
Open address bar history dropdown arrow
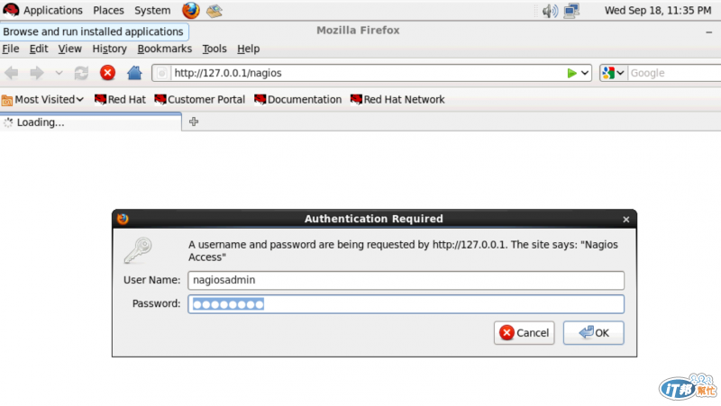tap(585, 73)
